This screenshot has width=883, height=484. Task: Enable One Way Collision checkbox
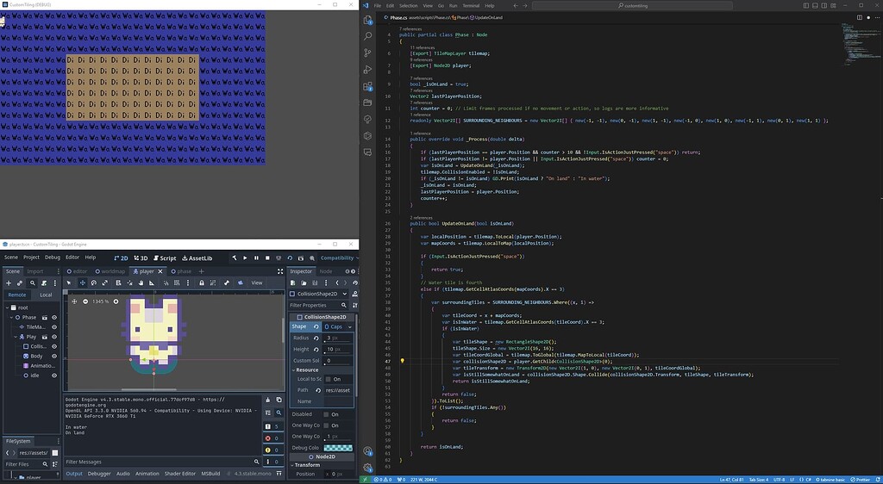(326, 425)
